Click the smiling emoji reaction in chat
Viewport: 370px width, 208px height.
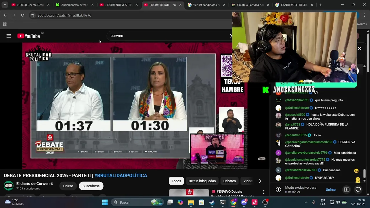356,171
